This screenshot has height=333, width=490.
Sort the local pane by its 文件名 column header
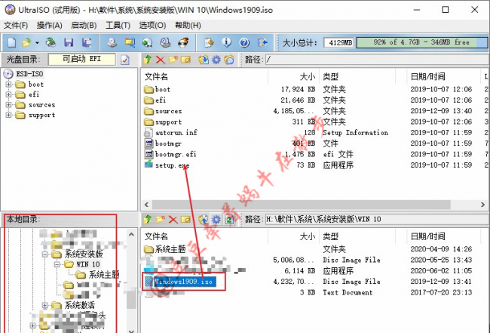point(205,236)
